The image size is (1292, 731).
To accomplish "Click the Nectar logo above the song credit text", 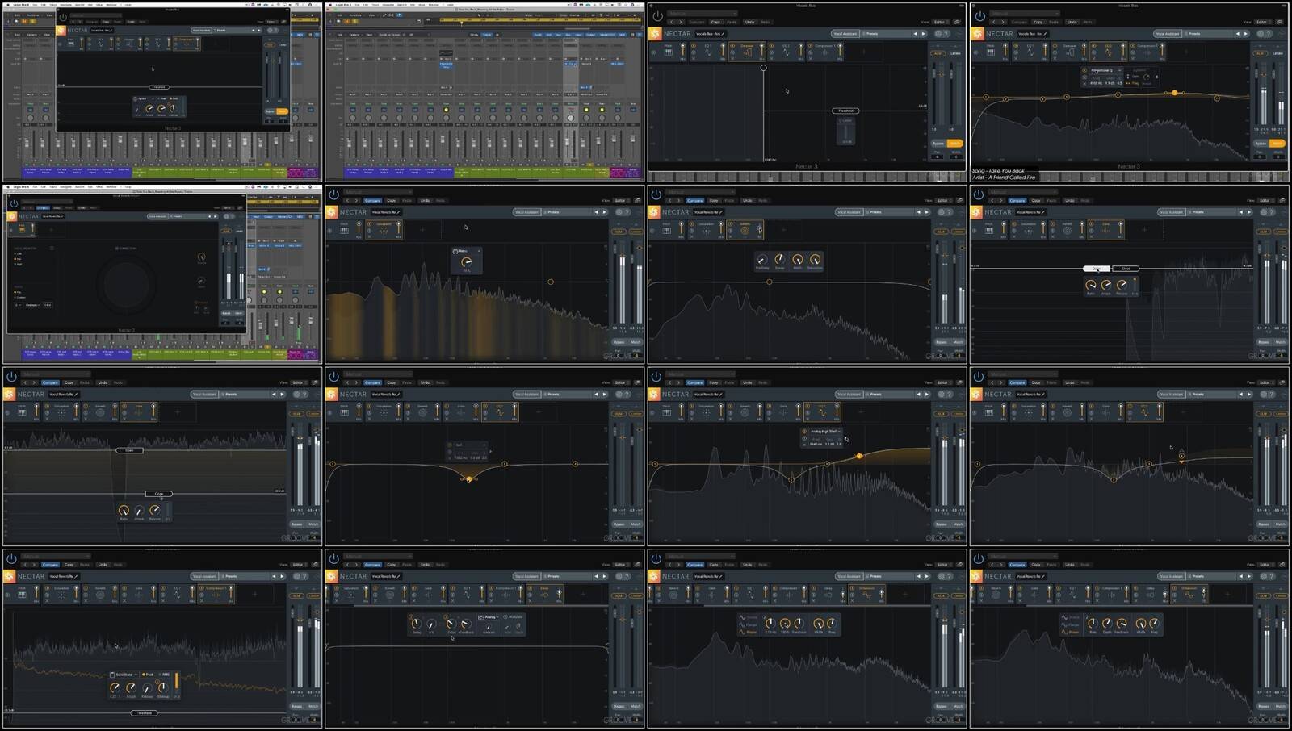I will pos(977,34).
